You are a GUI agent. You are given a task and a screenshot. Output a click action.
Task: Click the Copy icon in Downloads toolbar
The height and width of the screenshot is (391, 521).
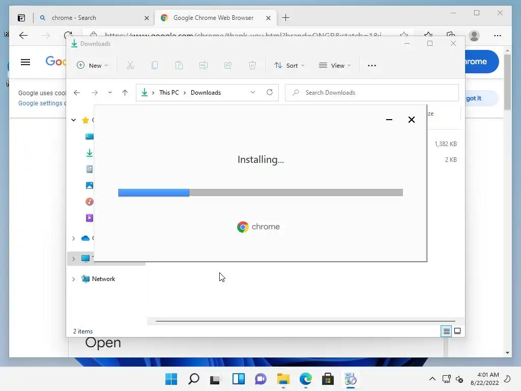click(155, 65)
